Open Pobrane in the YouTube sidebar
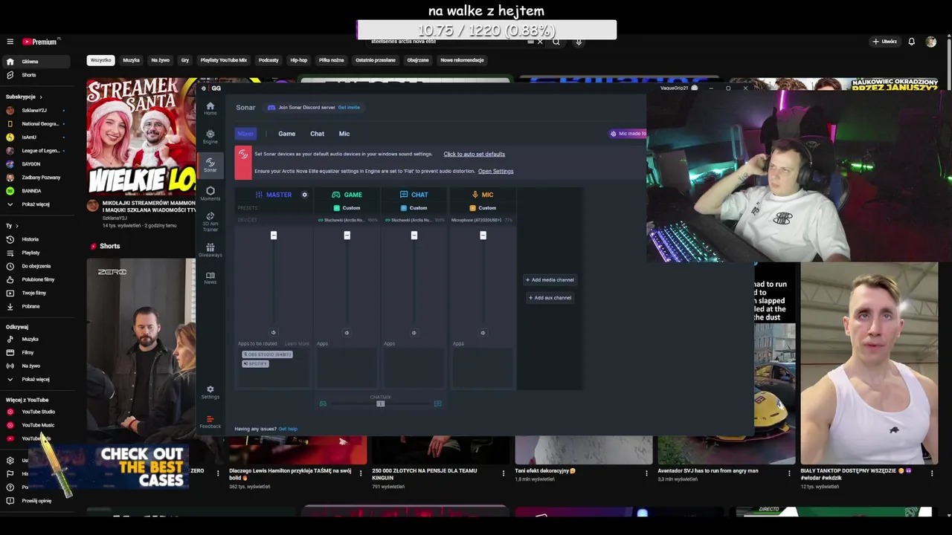Viewport: 952px width, 535px height. coord(36,306)
